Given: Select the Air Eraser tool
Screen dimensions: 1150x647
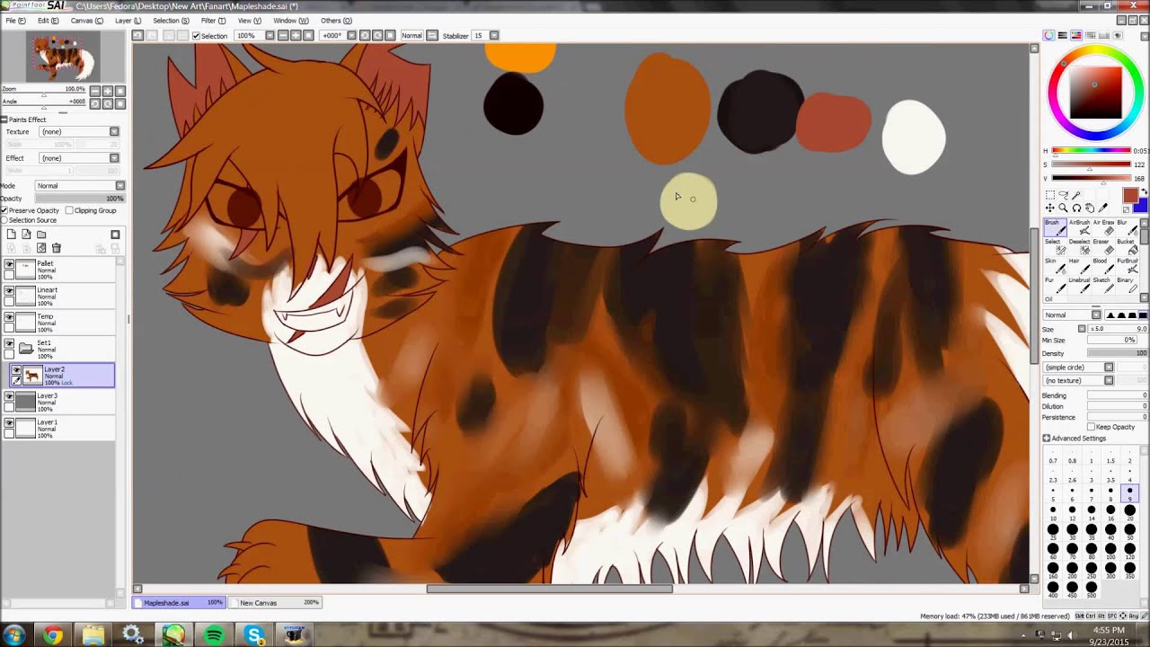Looking at the screenshot, I should point(1103,227).
